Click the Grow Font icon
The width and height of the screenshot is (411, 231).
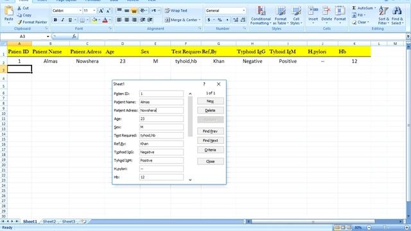(x=101, y=11)
